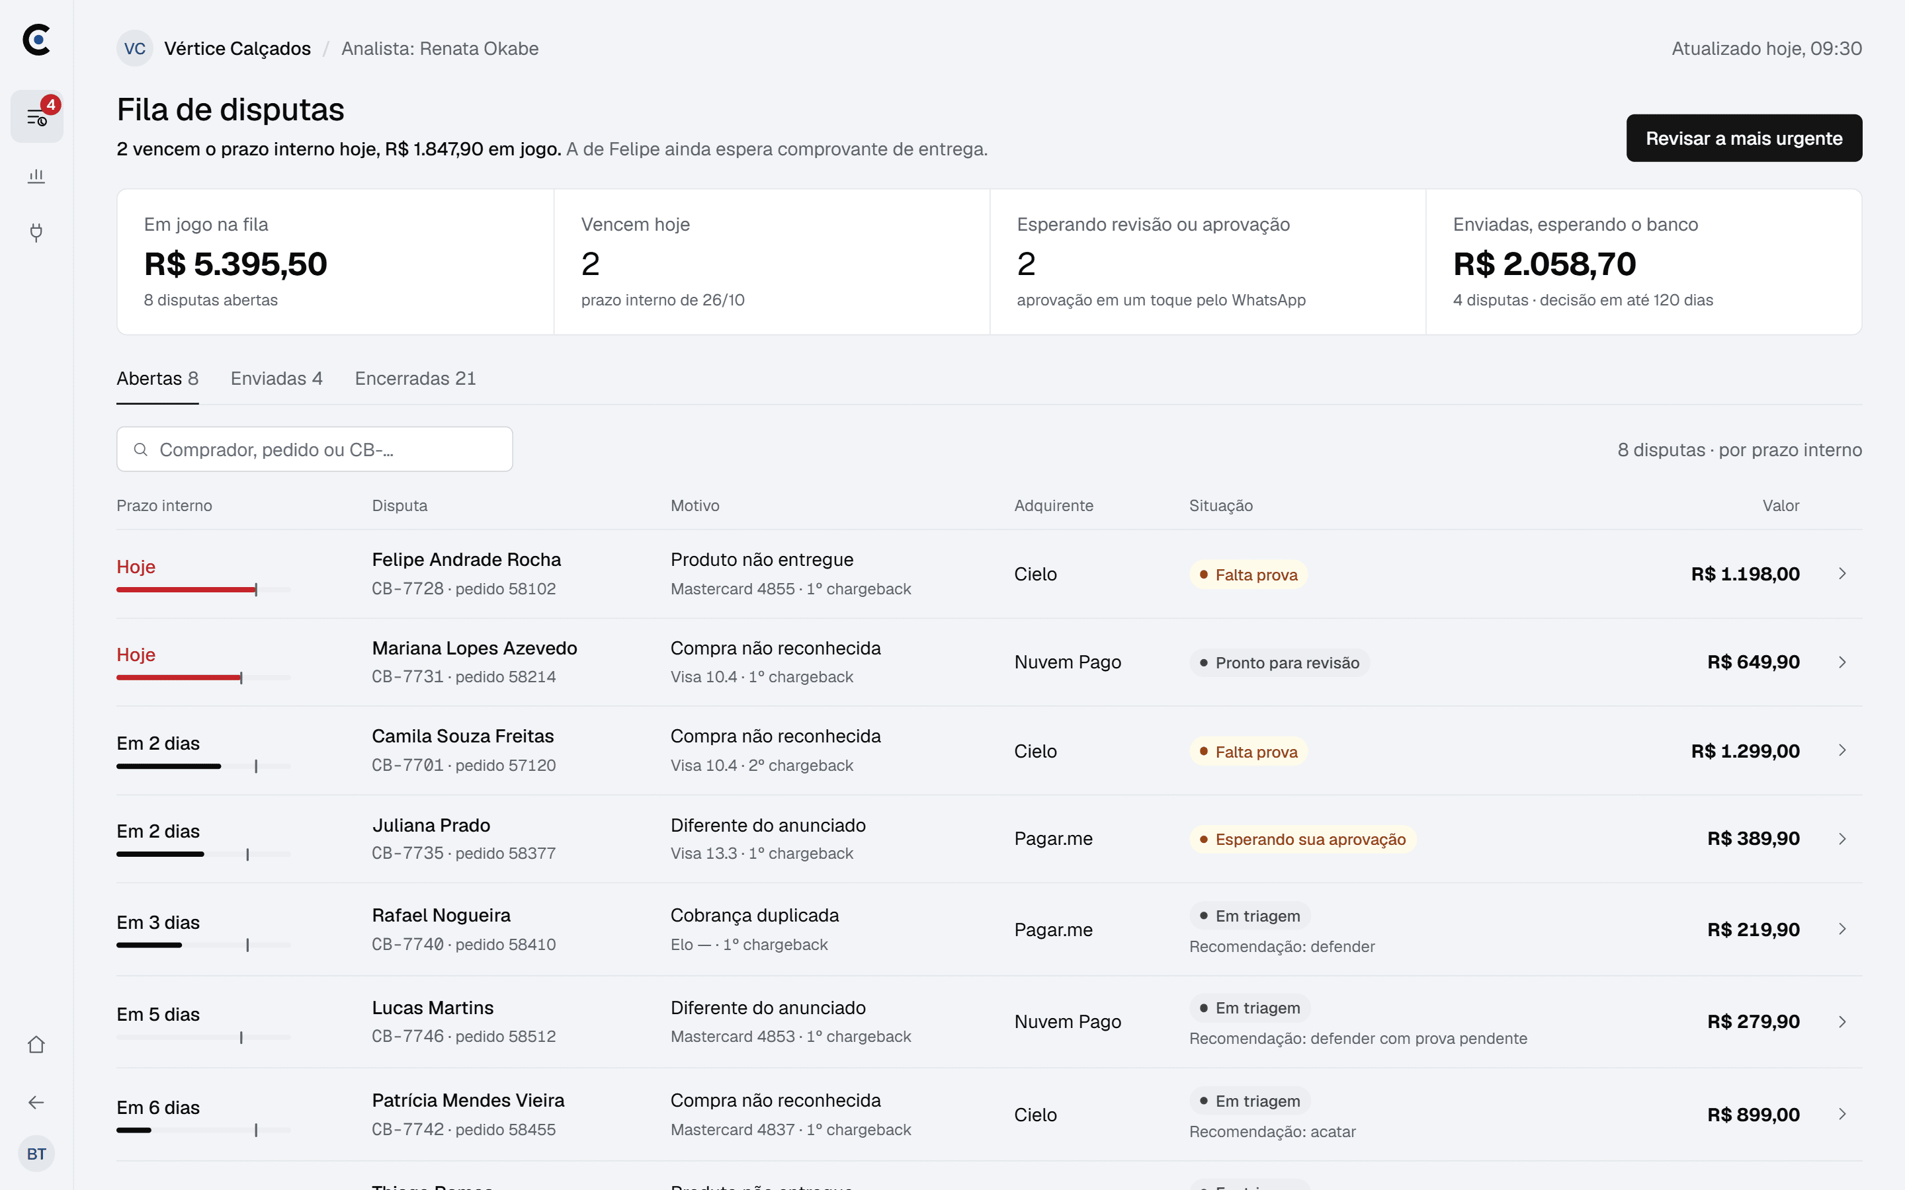Open the plug integrations icon
The height and width of the screenshot is (1190, 1905).
(x=36, y=232)
